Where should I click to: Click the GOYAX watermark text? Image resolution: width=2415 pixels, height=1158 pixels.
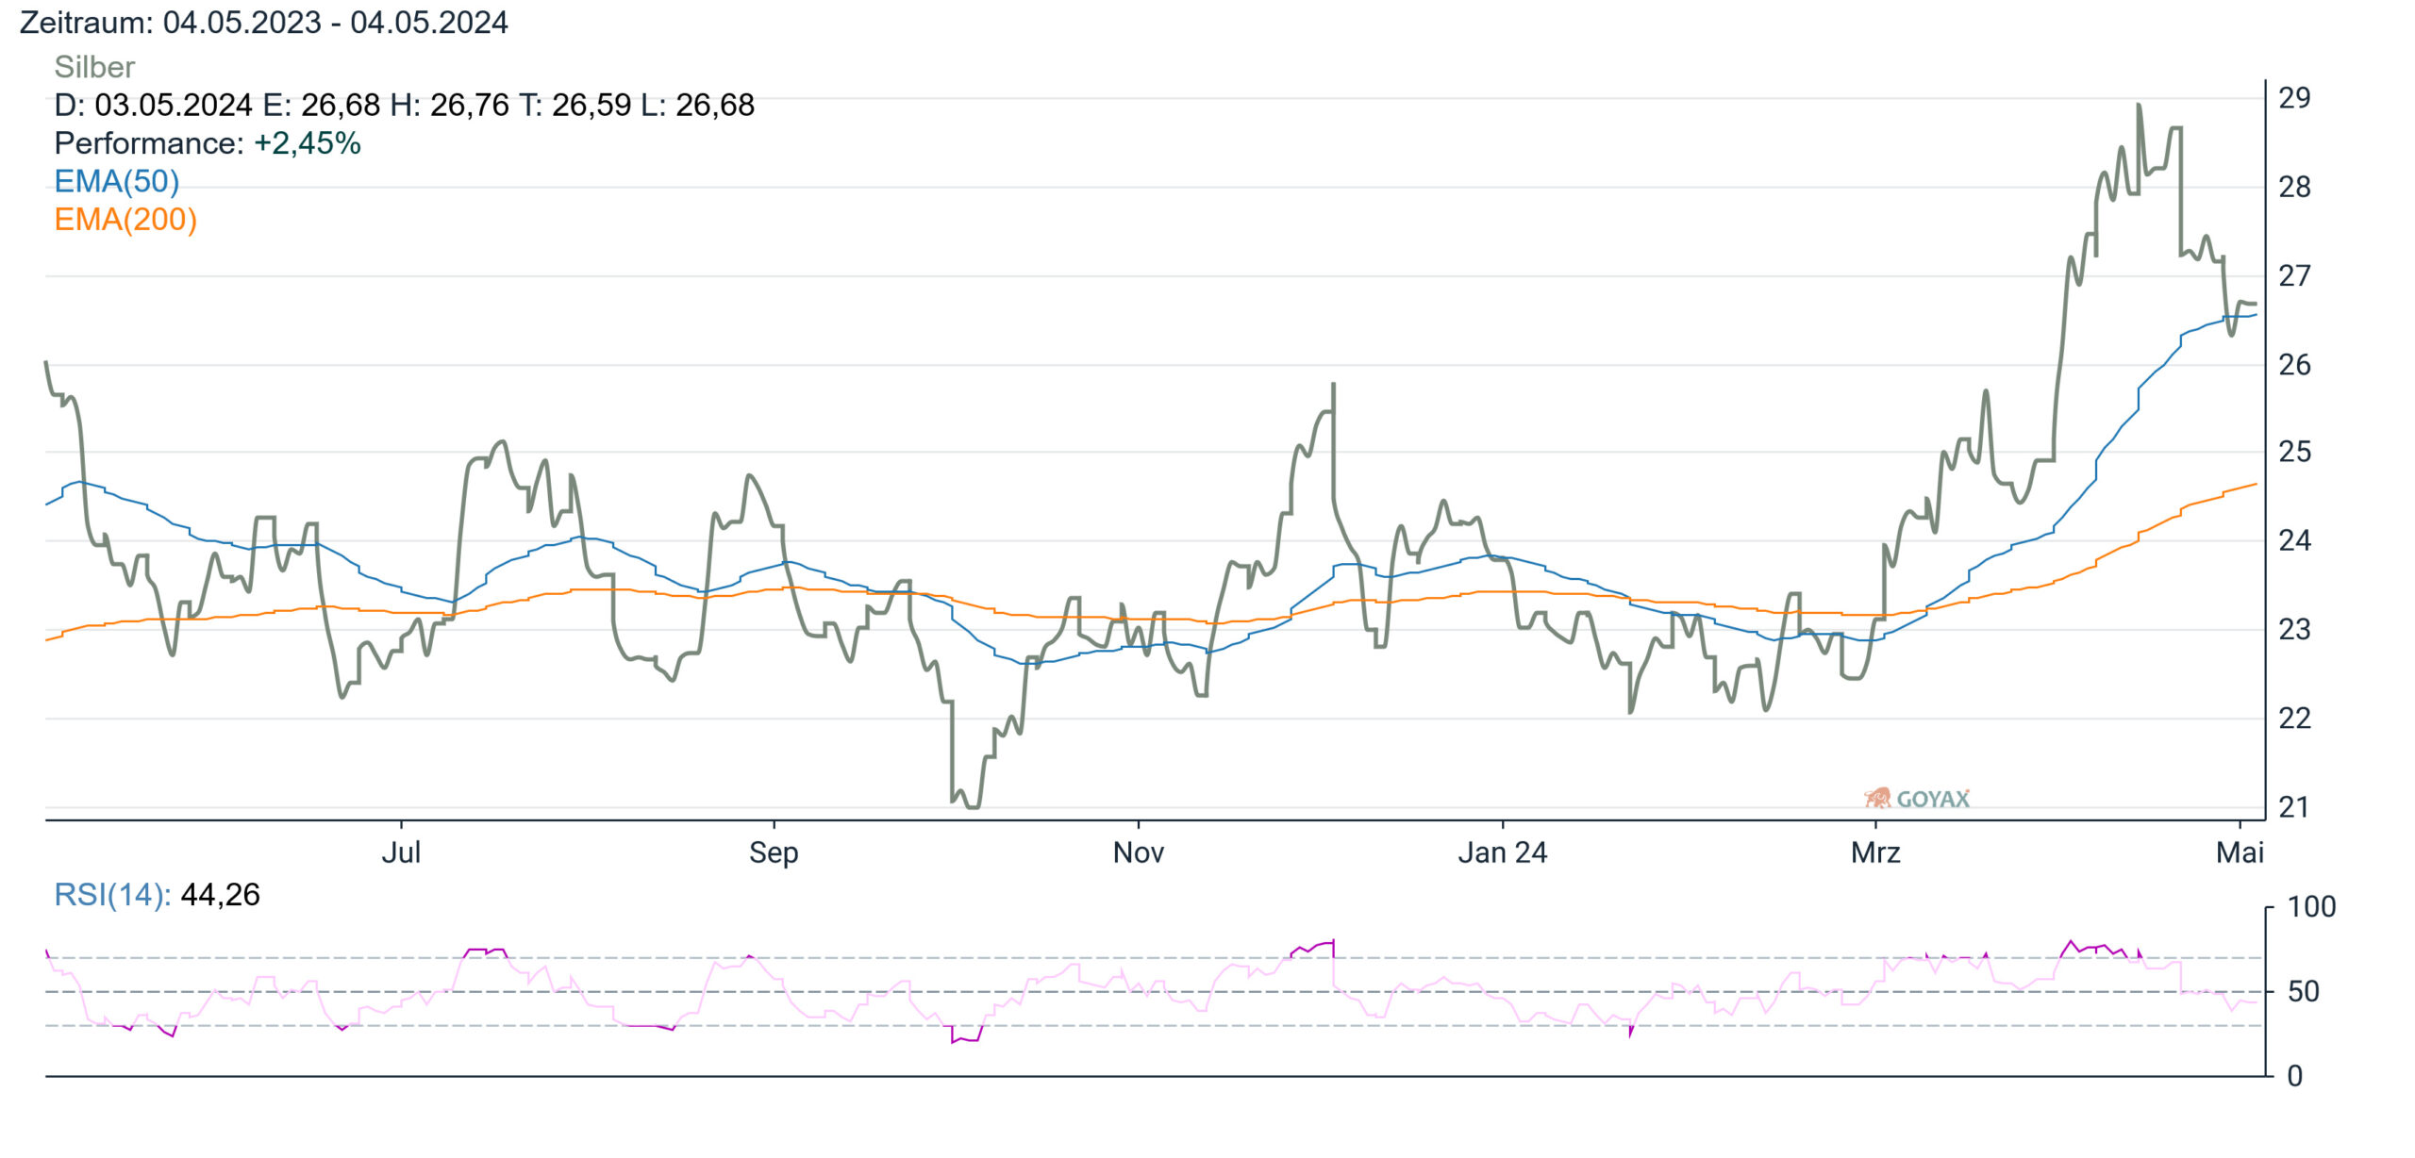coord(1933,799)
